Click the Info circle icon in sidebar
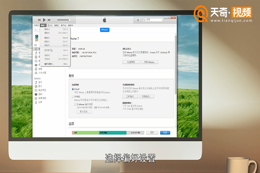The width and height of the screenshot is (260, 173). point(36,69)
